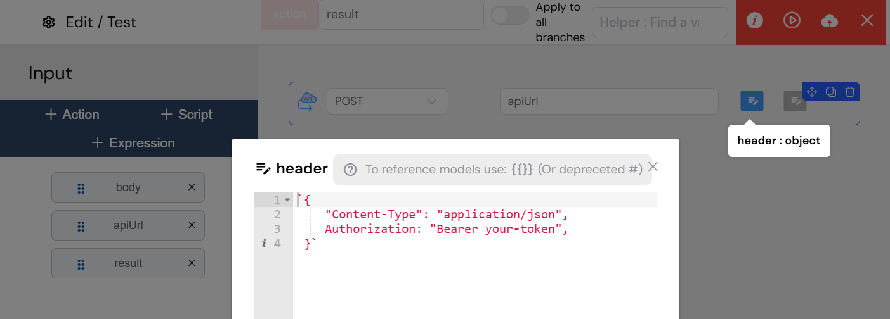The image size is (890, 319).
Task: Click the action tag button
Action: [289, 15]
